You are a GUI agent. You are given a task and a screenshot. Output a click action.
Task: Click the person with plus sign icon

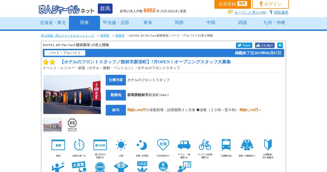pyautogui.click(x=58, y=167)
